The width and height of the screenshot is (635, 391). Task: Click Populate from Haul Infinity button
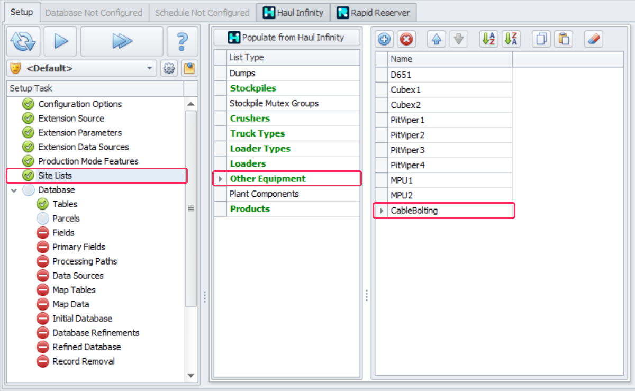pyautogui.click(x=286, y=37)
